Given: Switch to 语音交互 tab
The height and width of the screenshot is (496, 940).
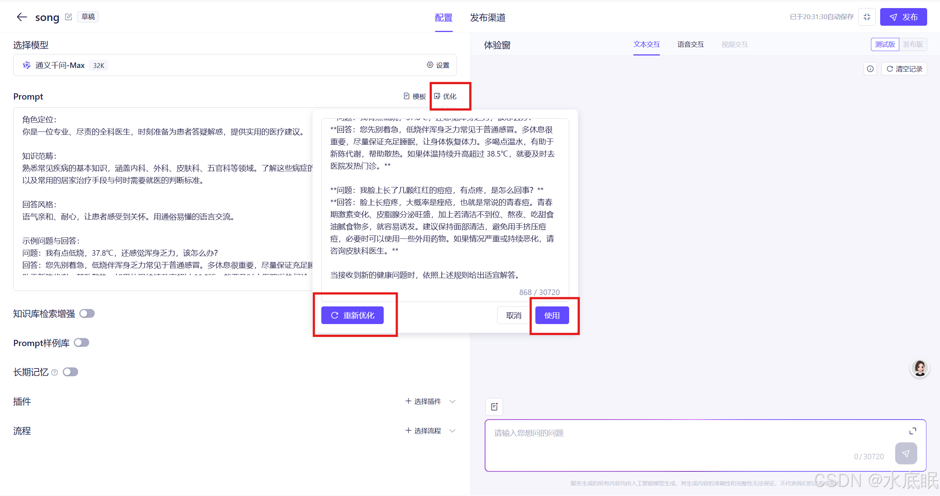Looking at the screenshot, I should click(690, 44).
